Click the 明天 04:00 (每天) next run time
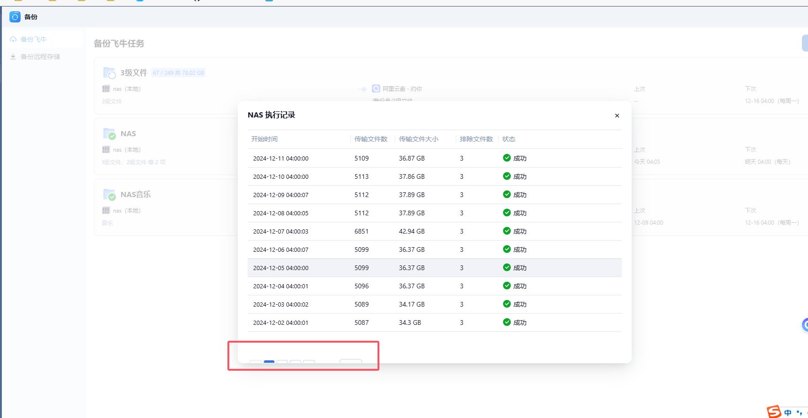This screenshot has width=808, height=418. (767, 162)
